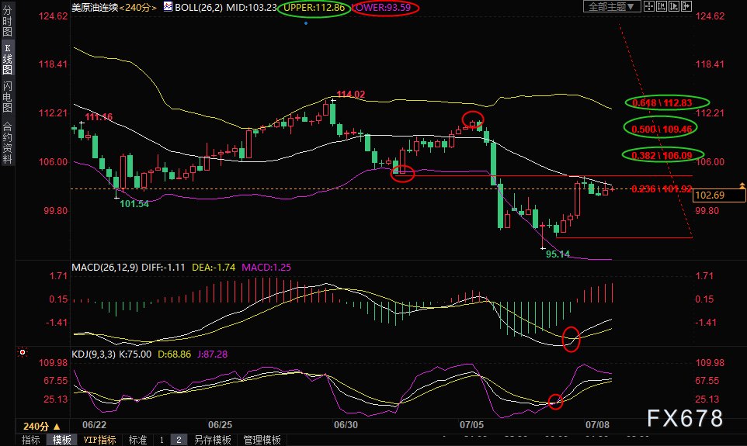This screenshot has height=446, width=747.
Task: Click the 管理模板 button
Action: pos(262,440)
